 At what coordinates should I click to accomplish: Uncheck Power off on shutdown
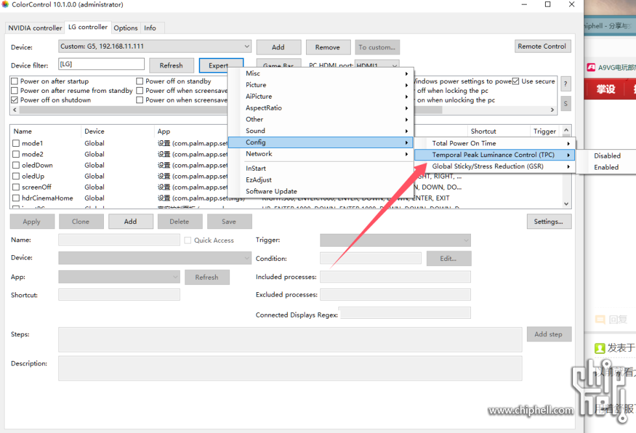point(14,100)
